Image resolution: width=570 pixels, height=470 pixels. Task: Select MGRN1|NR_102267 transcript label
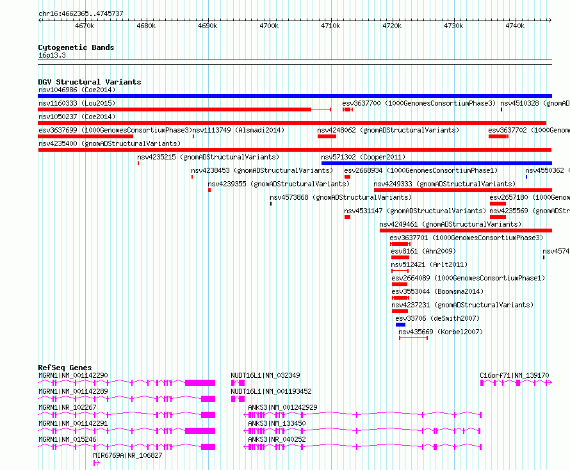[x=67, y=407]
